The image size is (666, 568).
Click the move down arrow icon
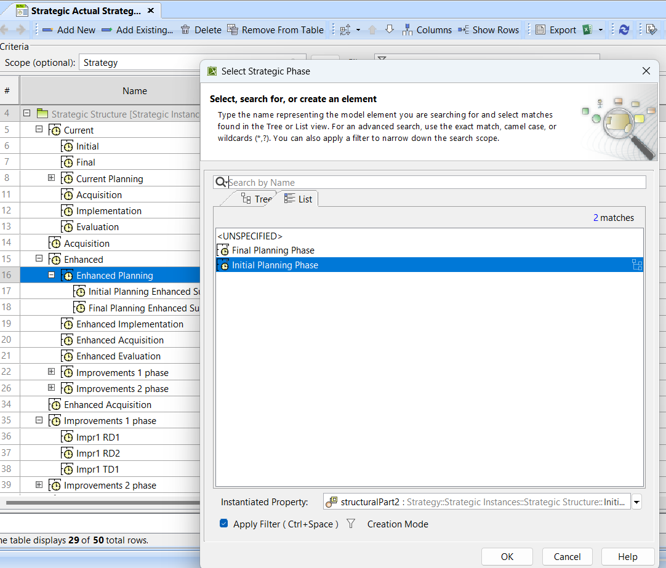click(x=389, y=30)
